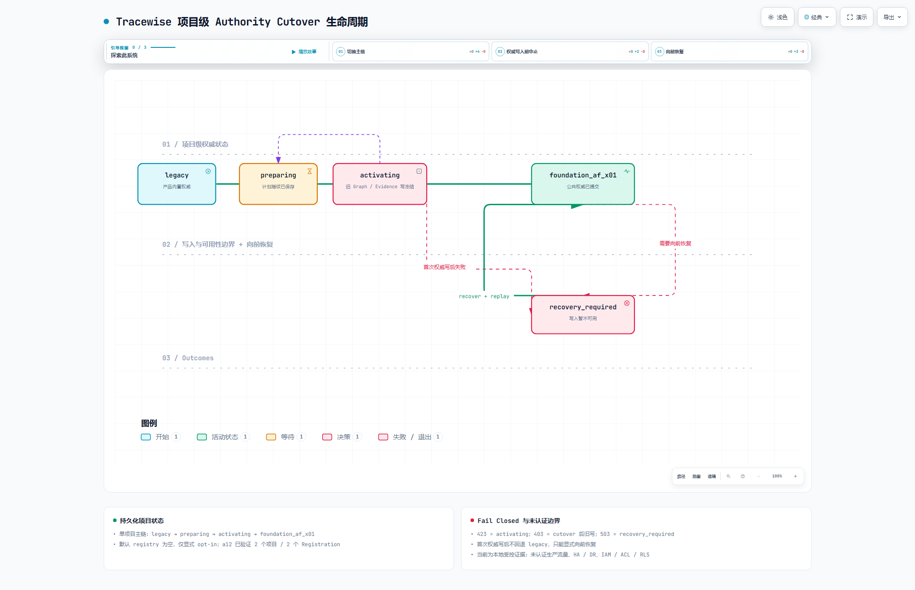Click the pulse icon on foundation_af_x01 node
This screenshot has height=590, width=915.
click(627, 171)
